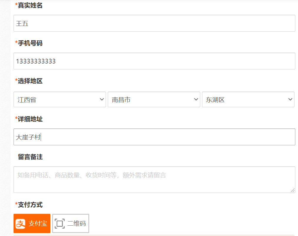Click the 详细地址 field label
The height and width of the screenshot is (236, 298).
(x=30, y=119)
